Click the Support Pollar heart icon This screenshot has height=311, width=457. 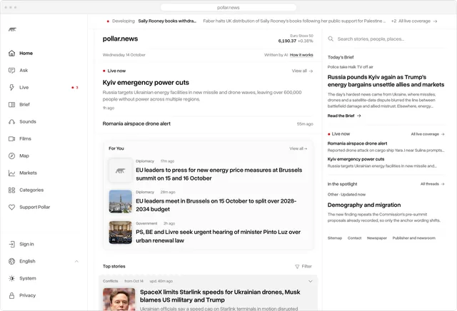pyautogui.click(x=11, y=207)
